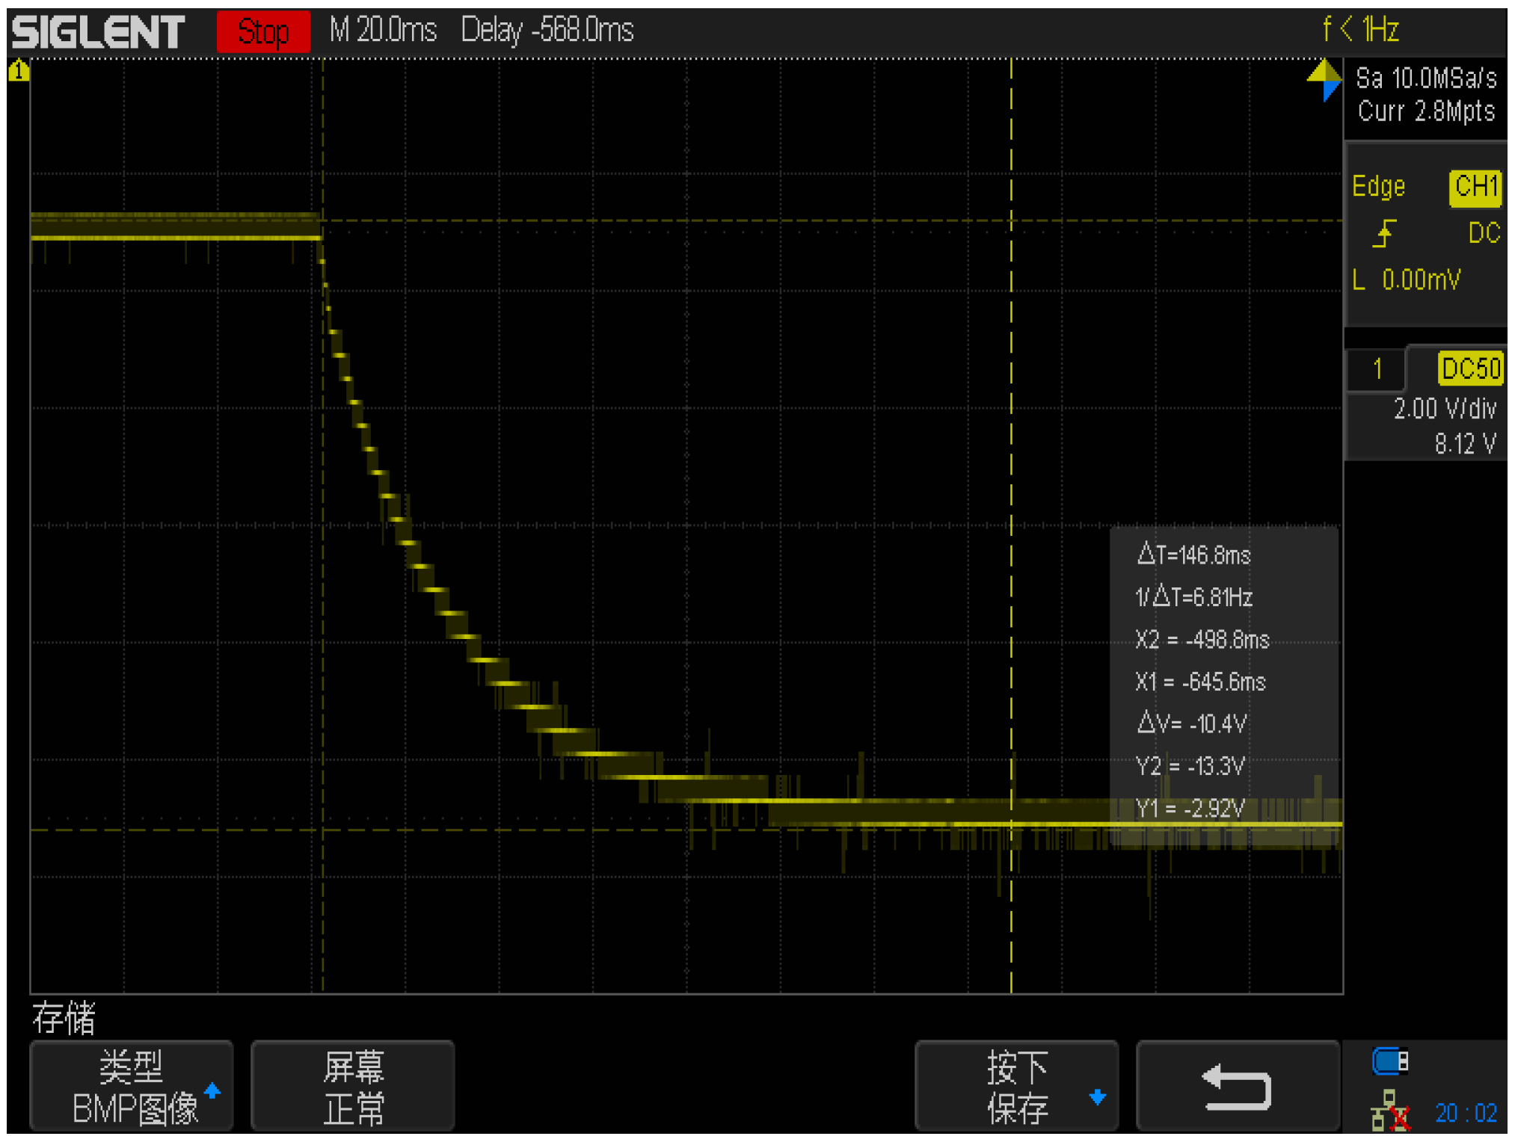Screen dimensions: 1518x1142
Task: Toggle the red Stop run state
Action: pos(263,31)
